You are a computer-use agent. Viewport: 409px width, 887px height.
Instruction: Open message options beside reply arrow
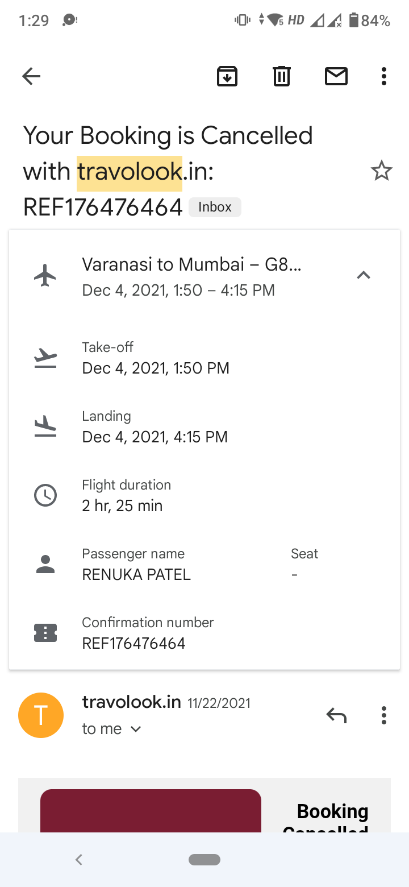click(384, 715)
